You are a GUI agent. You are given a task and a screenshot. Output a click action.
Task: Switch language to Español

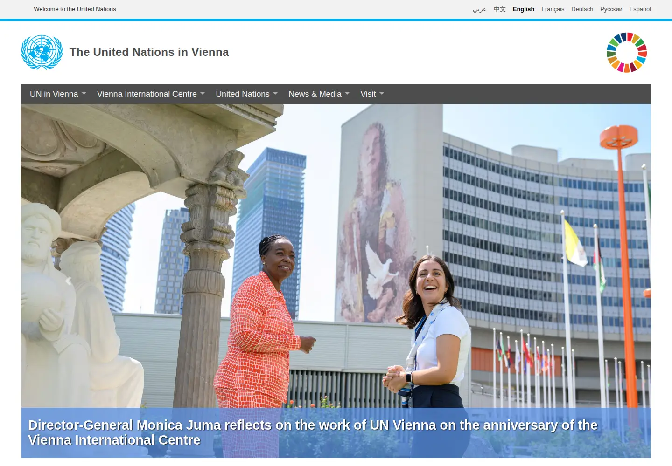pos(640,9)
